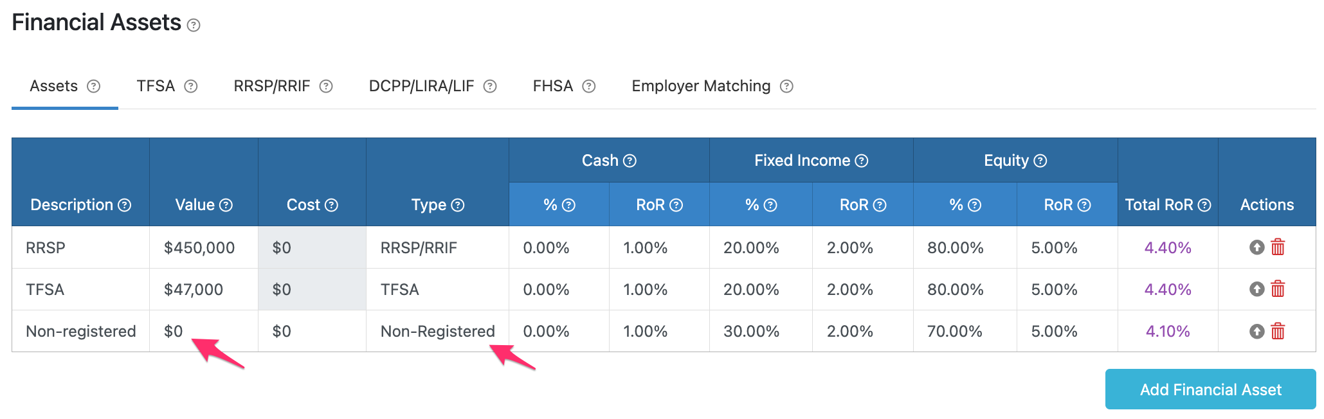This screenshot has height=419, width=1324.
Task: Open the Employer Matching tab
Action: click(701, 86)
